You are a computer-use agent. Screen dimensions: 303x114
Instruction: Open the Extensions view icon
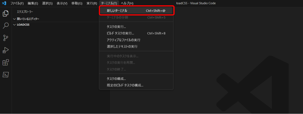[6, 62]
